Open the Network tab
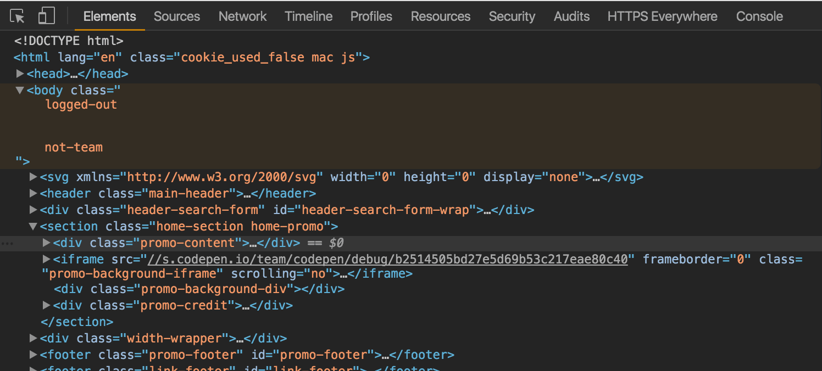 point(242,16)
